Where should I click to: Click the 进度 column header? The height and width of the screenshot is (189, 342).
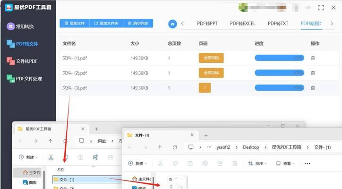259,43
